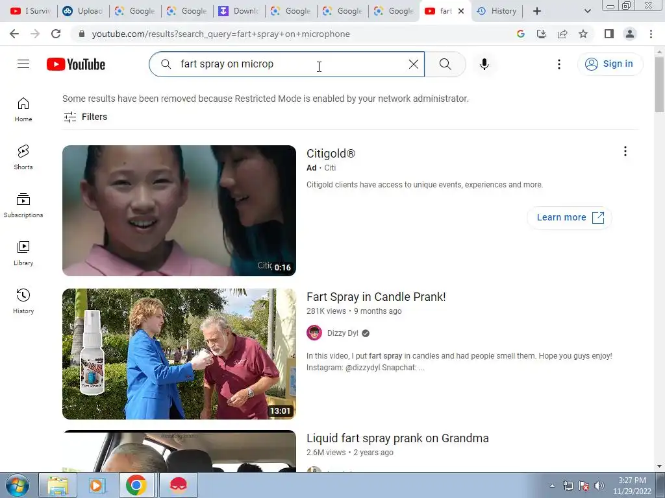The height and width of the screenshot is (498, 665).
Task: Close the active fart search tab
Action: 461,11
